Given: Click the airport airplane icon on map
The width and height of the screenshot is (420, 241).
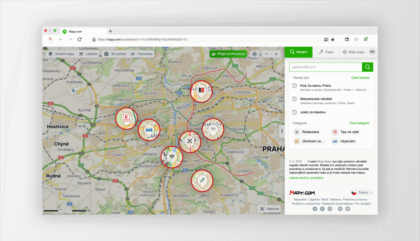Looking at the screenshot, I should pos(74,91).
